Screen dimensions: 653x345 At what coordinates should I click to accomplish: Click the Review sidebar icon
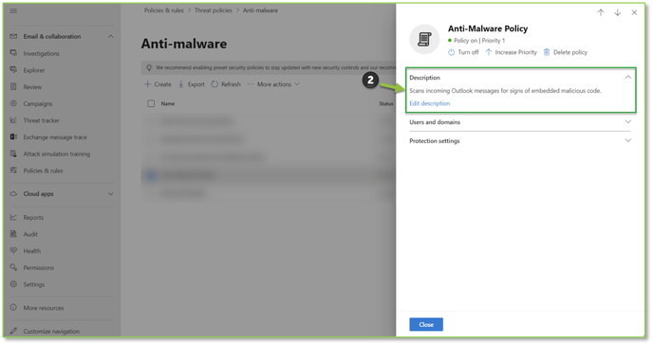coord(13,86)
